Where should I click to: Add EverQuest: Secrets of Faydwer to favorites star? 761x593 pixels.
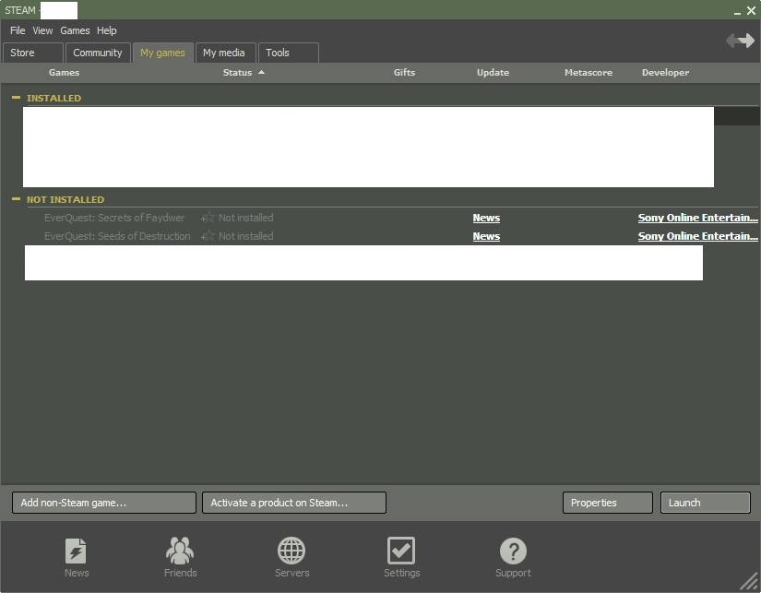click(x=208, y=217)
